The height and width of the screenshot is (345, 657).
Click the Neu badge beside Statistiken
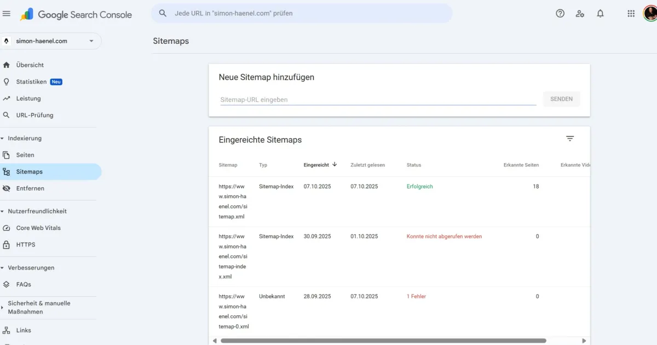56,82
